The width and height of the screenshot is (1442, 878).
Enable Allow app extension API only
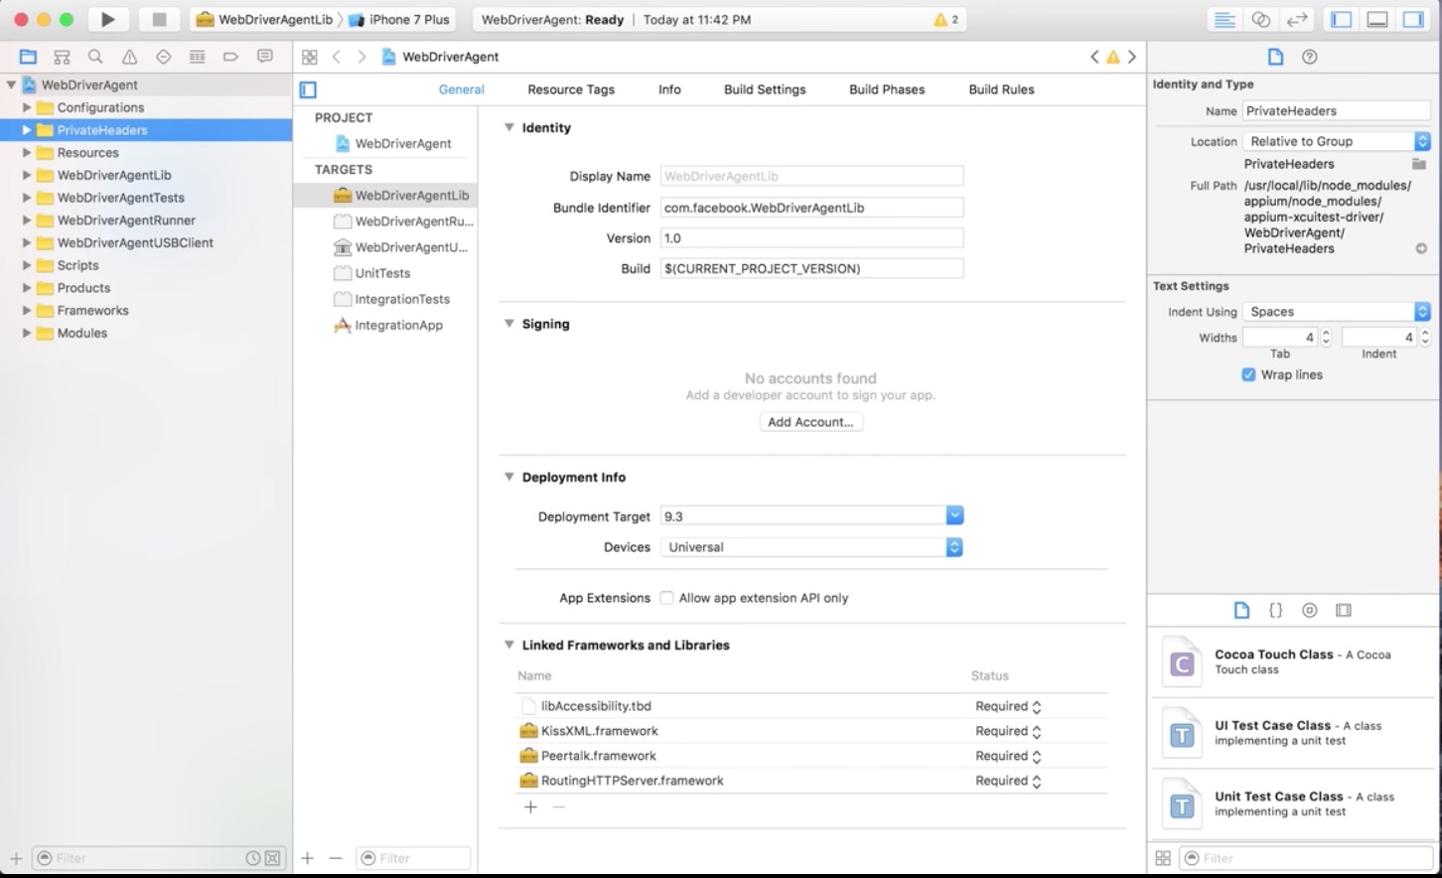(x=666, y=598)
